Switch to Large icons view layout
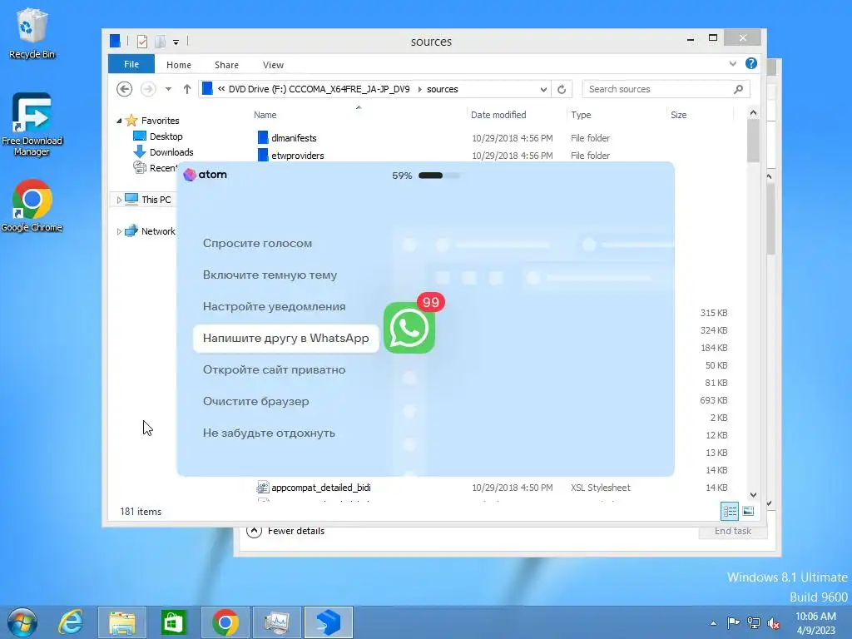The image size is (852, 639). click(748, 512)
